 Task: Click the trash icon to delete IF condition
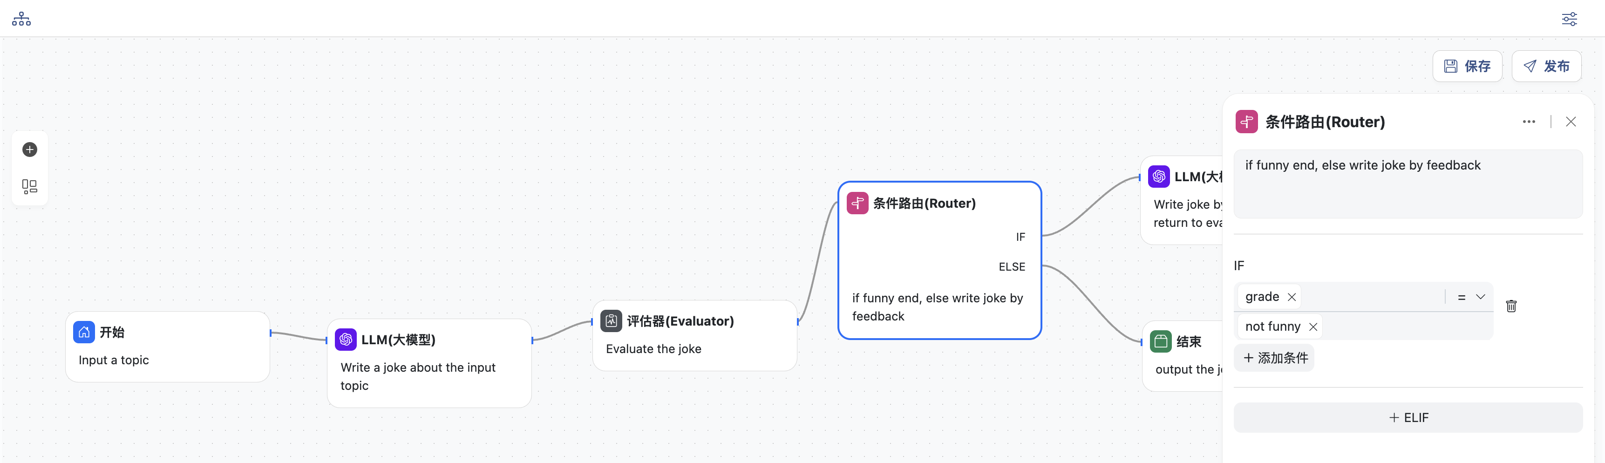(1511, 306)
